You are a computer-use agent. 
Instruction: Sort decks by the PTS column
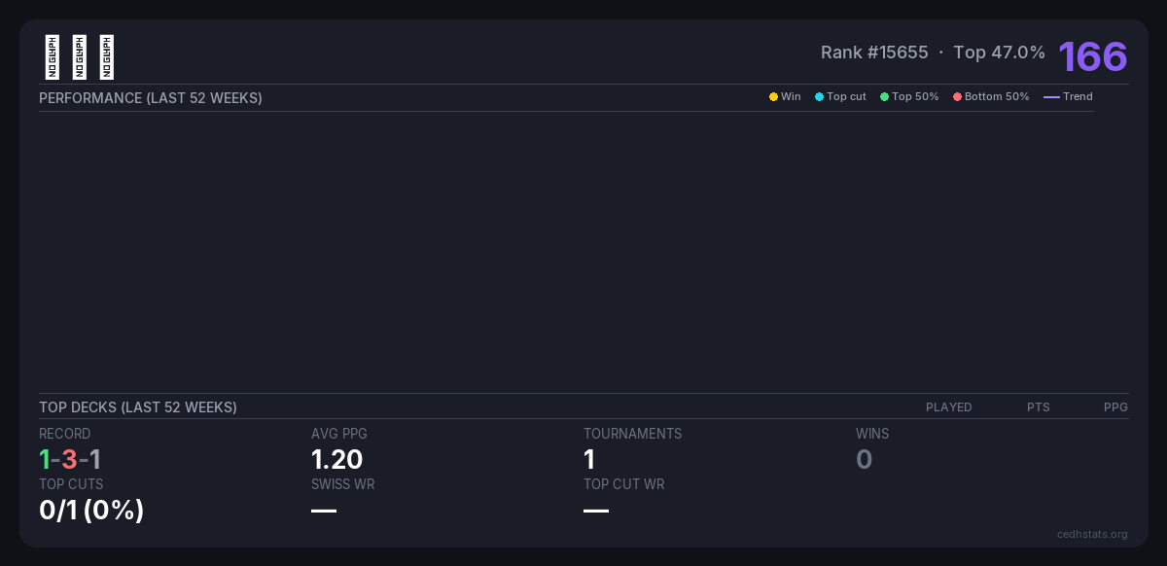pos(1038,407)
